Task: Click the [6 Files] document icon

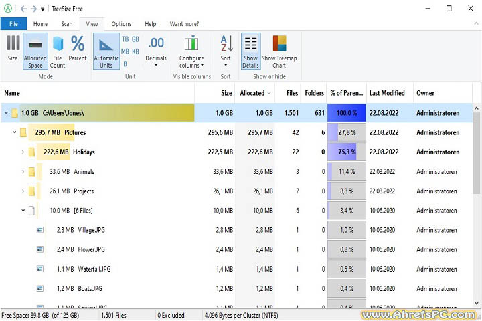Action: (x=31, y=211)
